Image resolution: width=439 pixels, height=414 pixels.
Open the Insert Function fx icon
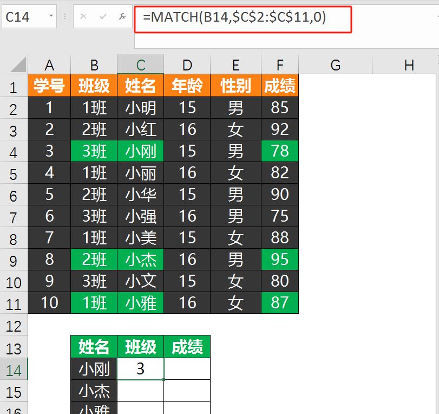[x=122, y=17]
